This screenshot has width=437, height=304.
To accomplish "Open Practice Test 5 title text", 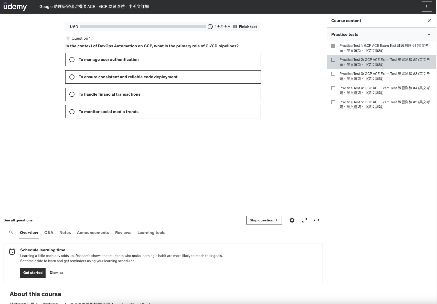I will click(385, 105).
